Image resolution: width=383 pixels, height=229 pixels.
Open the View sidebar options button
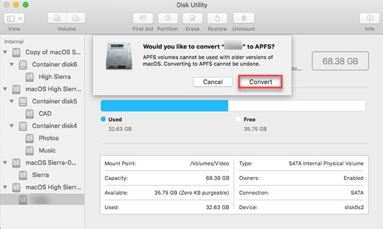[x=14, y=19]
